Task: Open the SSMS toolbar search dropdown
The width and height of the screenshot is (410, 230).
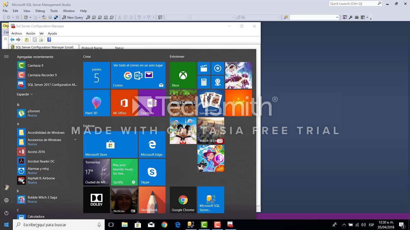Action: (x=337, y=18)
